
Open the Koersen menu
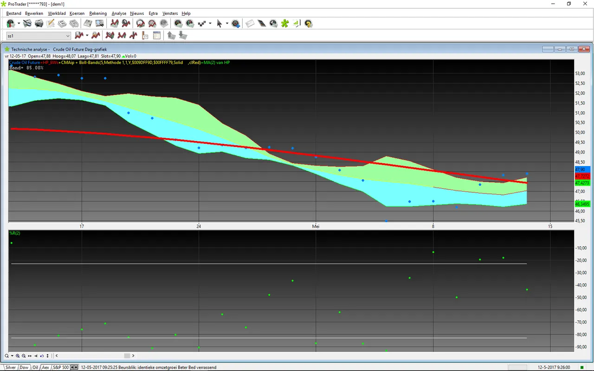coord(77,13)
